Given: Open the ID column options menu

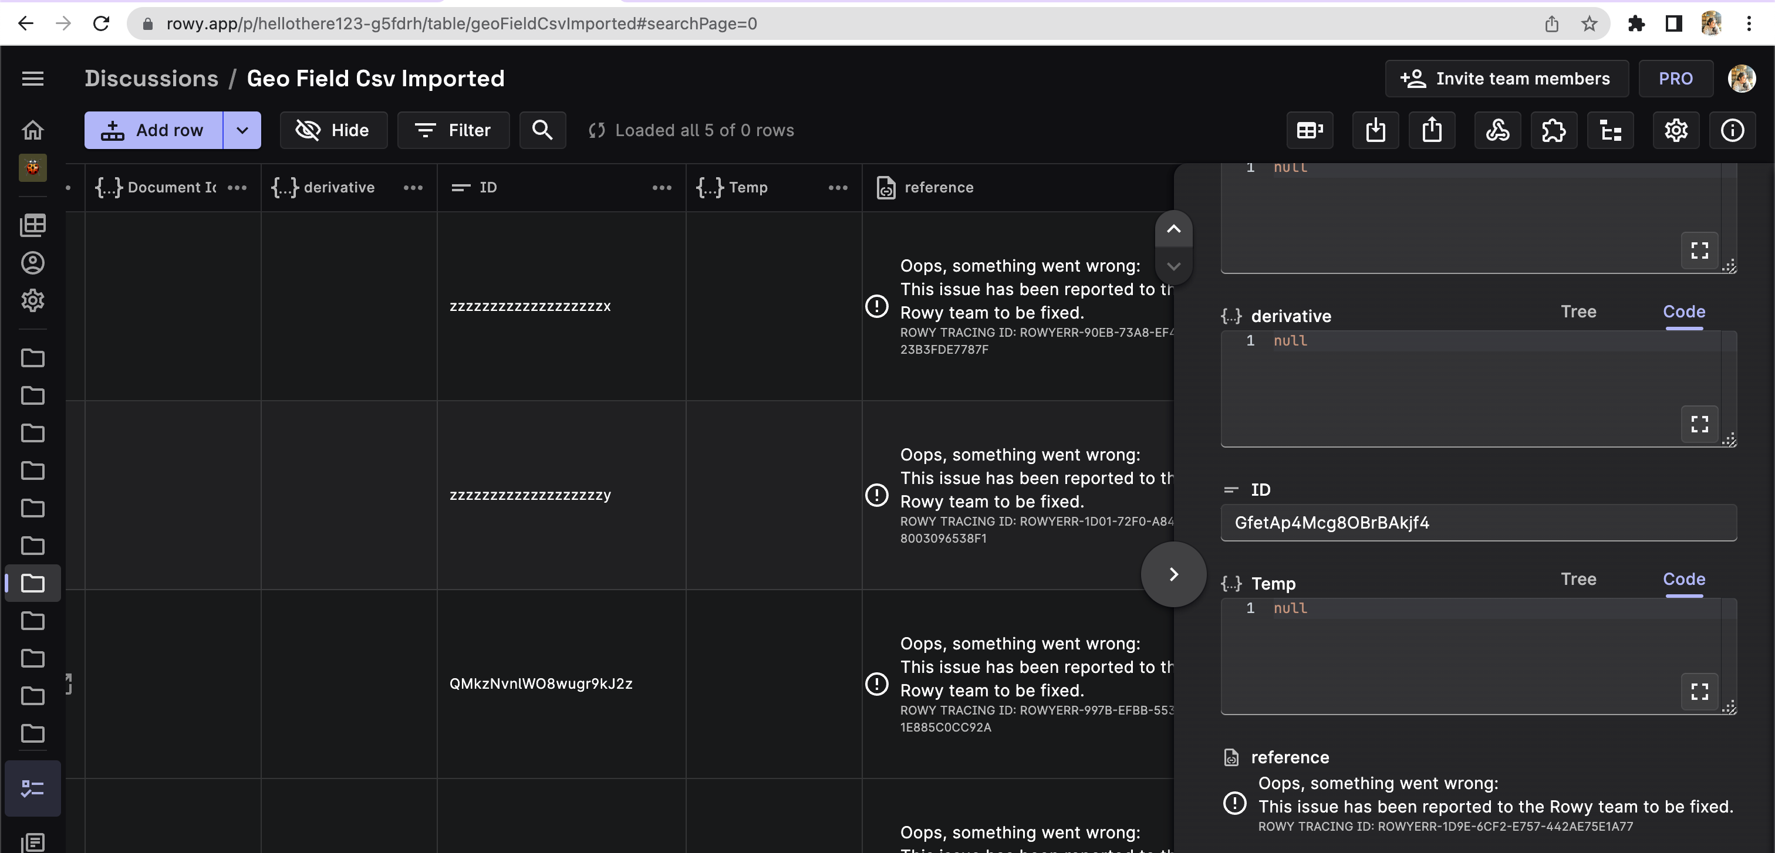Looking at the screenshot, I should click(661, 187).
